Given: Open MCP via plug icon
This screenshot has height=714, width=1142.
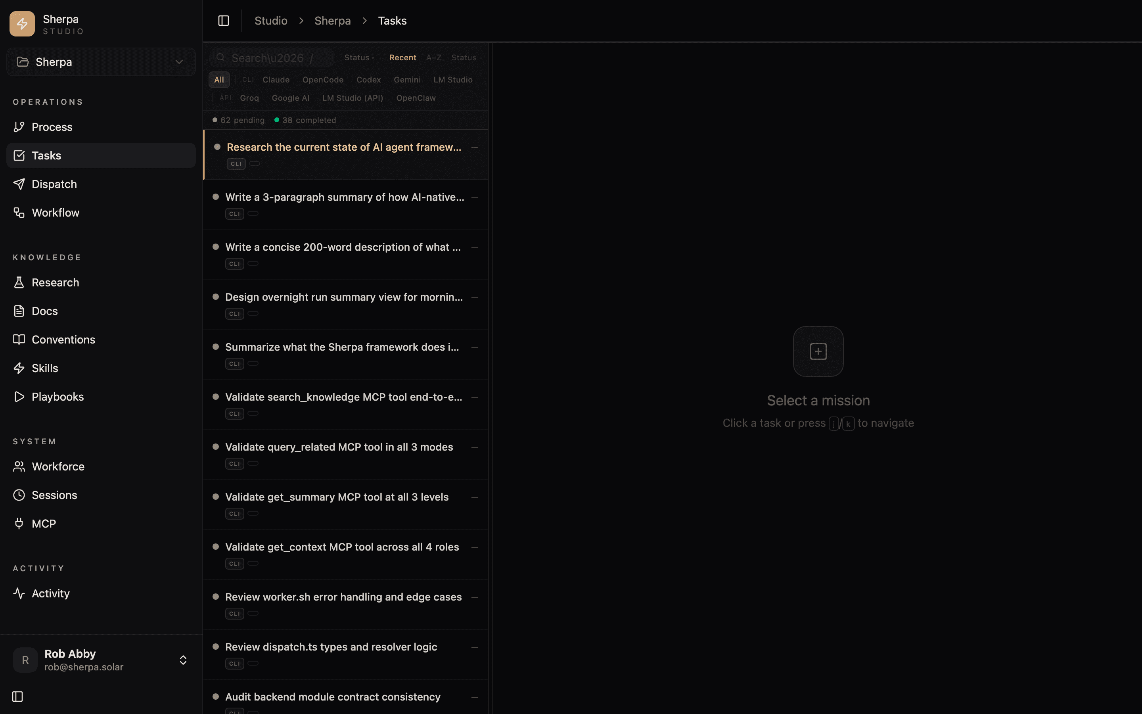Looking at the screenshot, I should pos(19,524).
